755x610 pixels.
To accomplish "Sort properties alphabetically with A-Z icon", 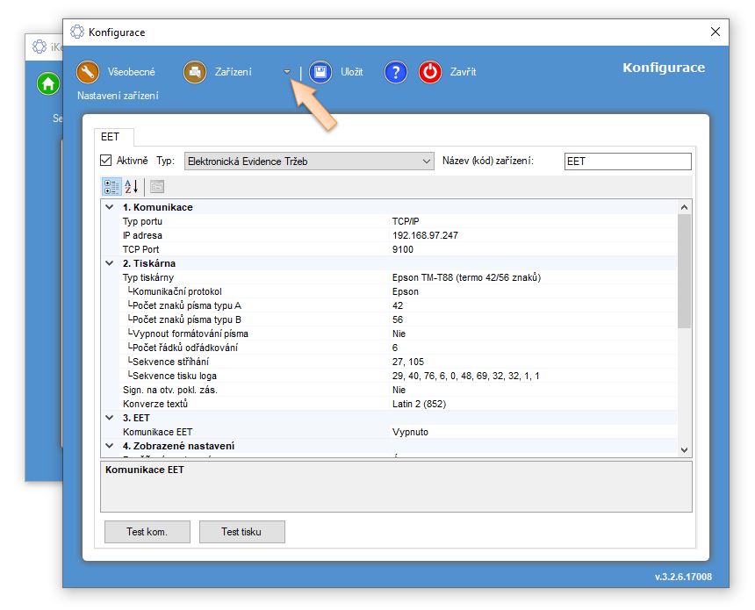I will (x=131, y=186).
